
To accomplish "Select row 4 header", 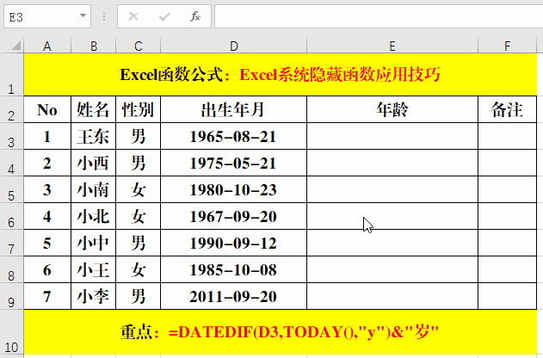I will (x=12, y=163).
